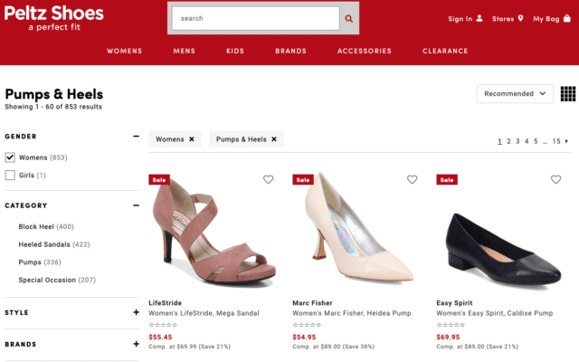Open My Bag shopping bag

[x=566, y=18]
